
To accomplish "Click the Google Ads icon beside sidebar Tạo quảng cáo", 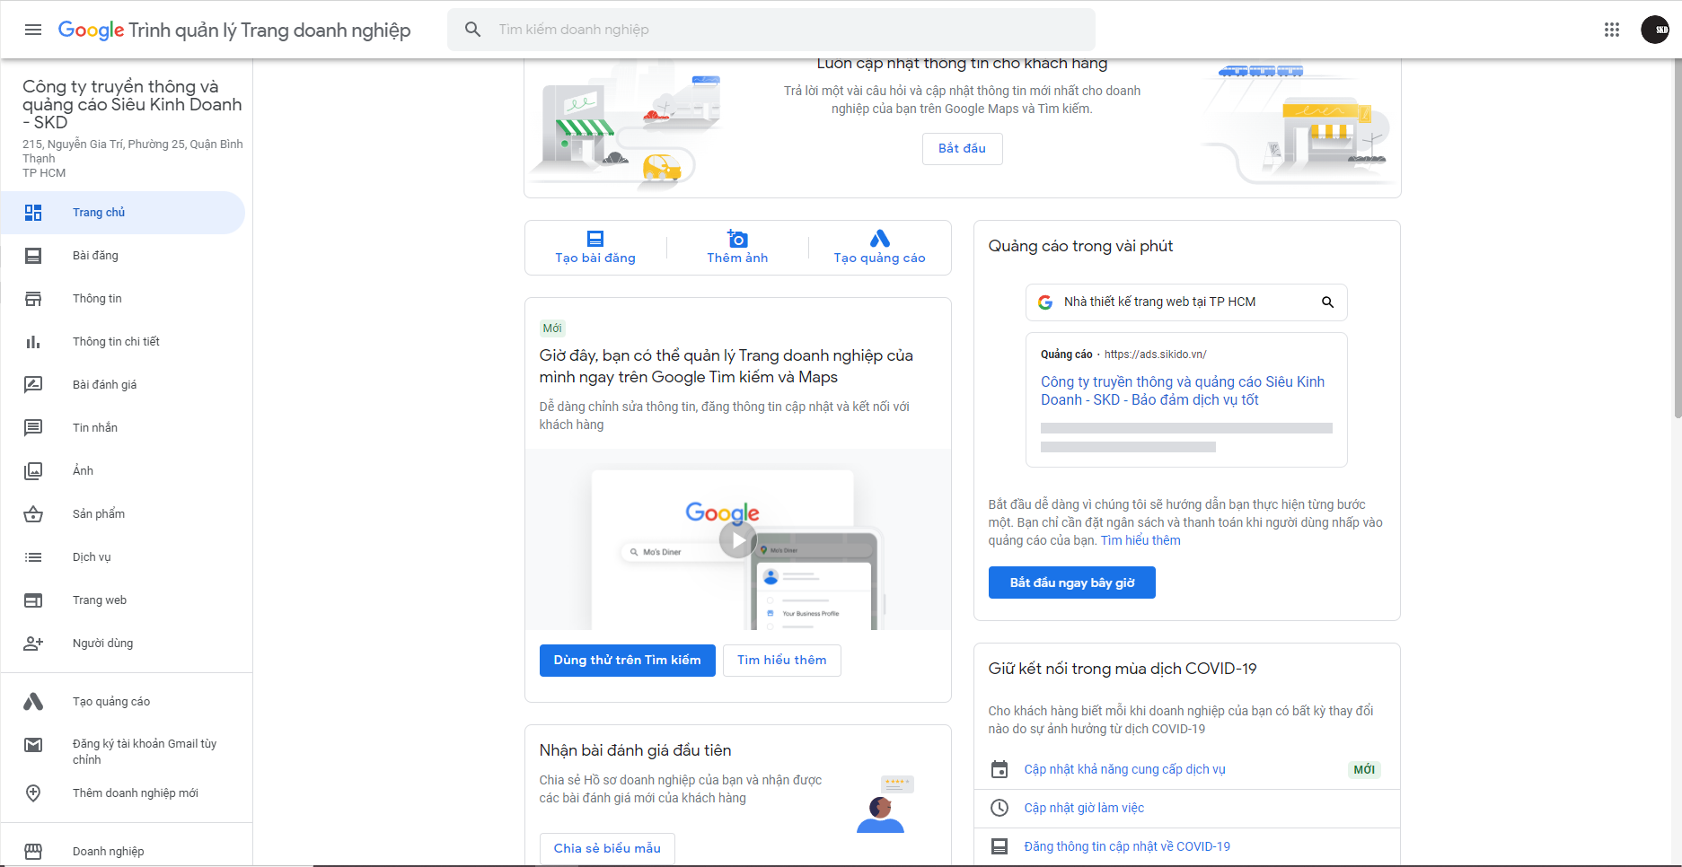I will pos(33,702).
